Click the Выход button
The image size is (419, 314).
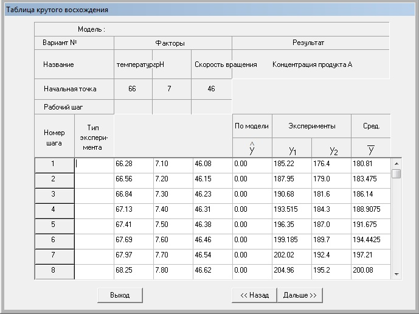120,295
